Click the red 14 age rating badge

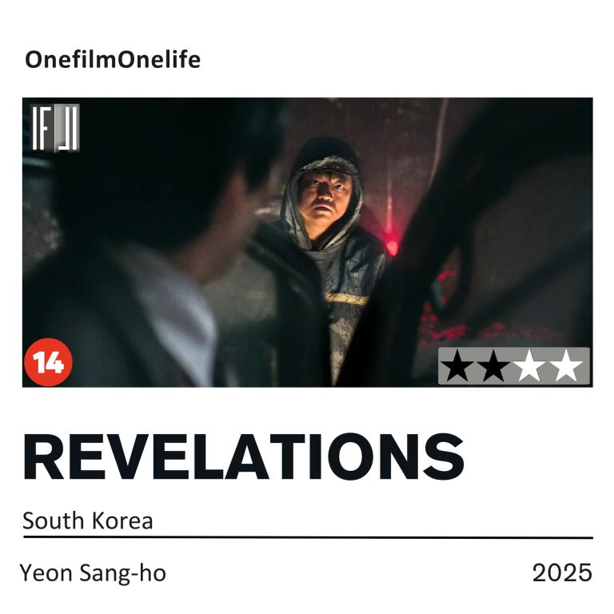(48, 362)
